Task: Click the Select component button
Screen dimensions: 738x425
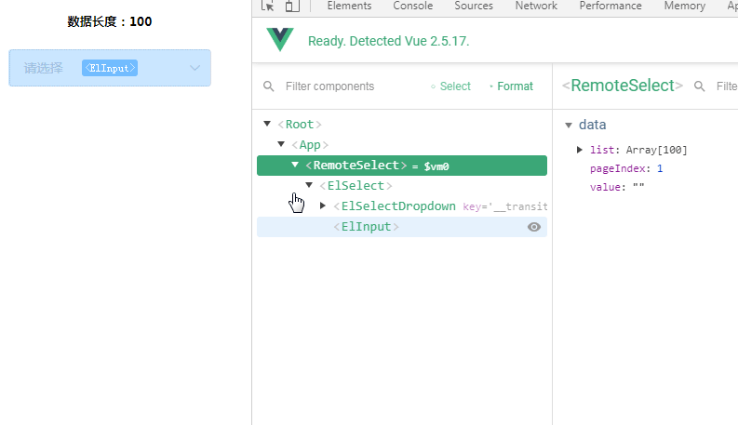Action: pos(450,86)
